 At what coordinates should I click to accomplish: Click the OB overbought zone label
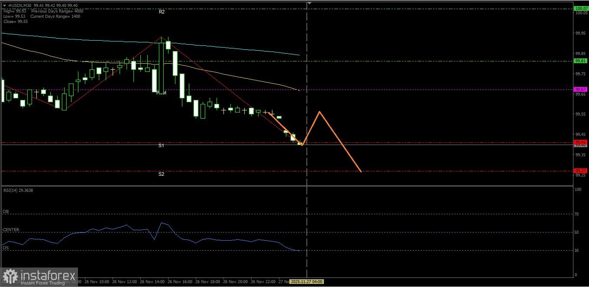[x=5, y=211]
